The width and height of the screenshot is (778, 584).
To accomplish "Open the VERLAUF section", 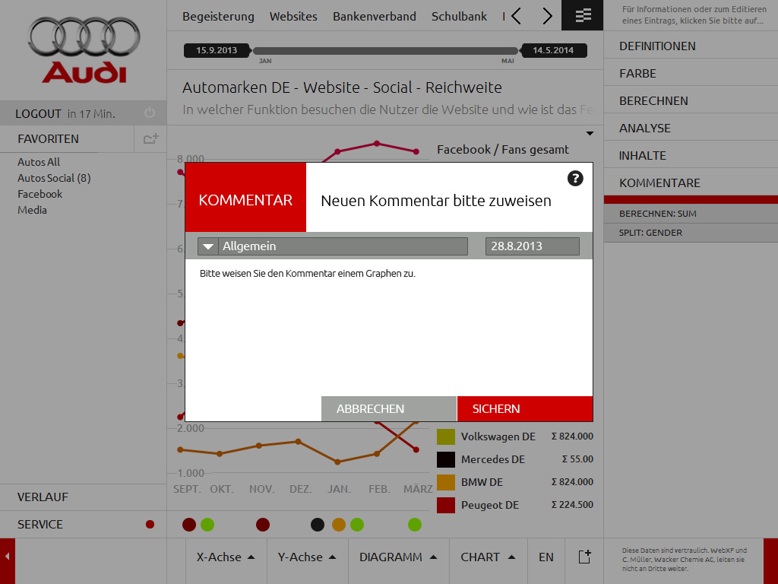I will coord(83,497).
